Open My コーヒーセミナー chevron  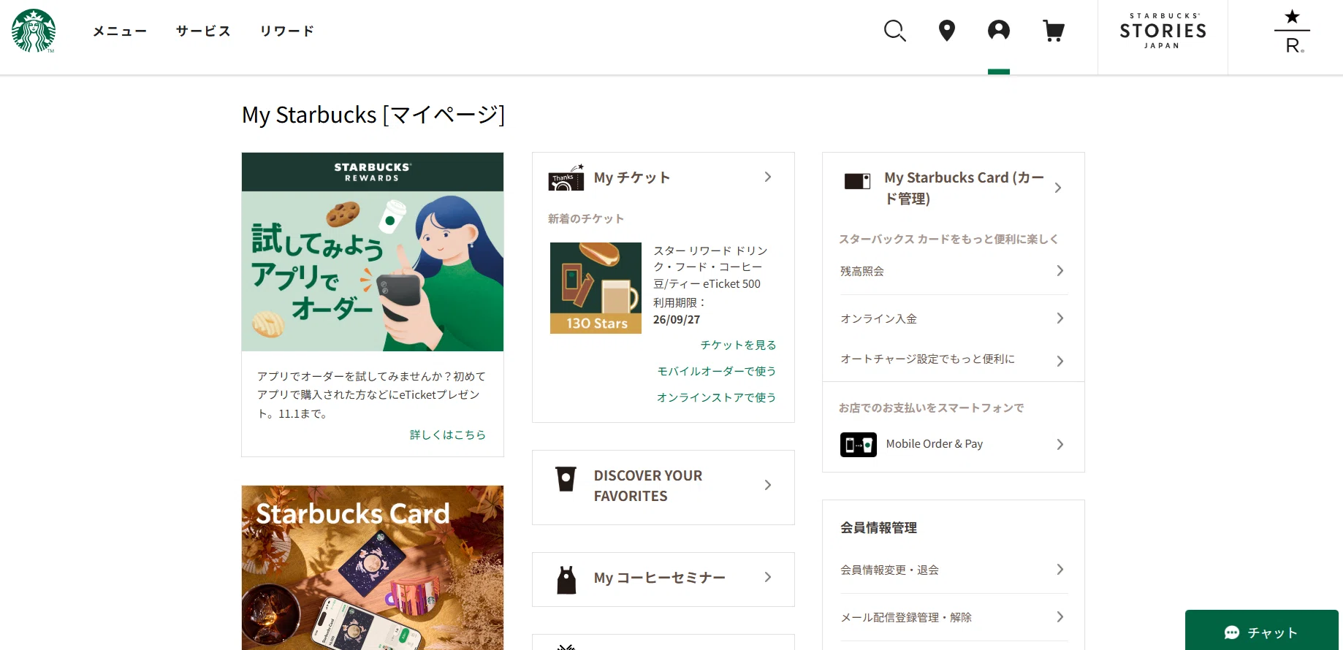click(768, 577)
